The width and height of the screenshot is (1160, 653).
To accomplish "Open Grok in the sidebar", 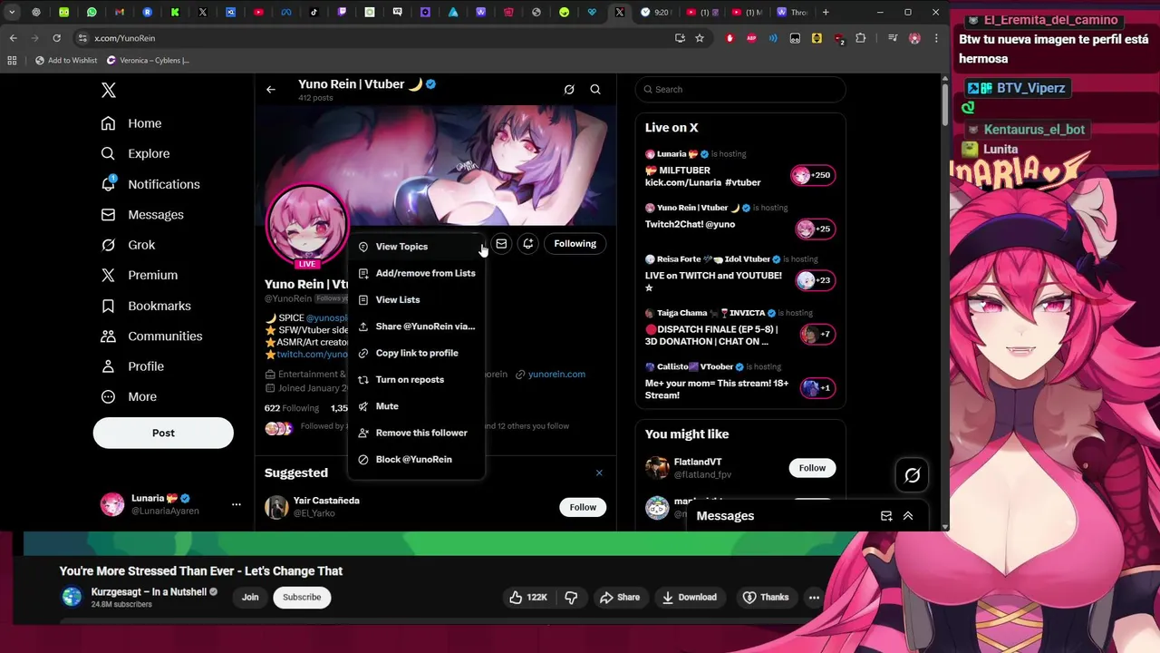I will click(129, 245).
